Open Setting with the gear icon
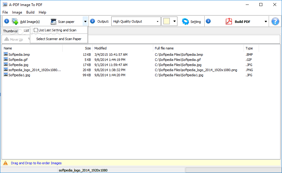 pyautogui.click(x=185, y=21)
